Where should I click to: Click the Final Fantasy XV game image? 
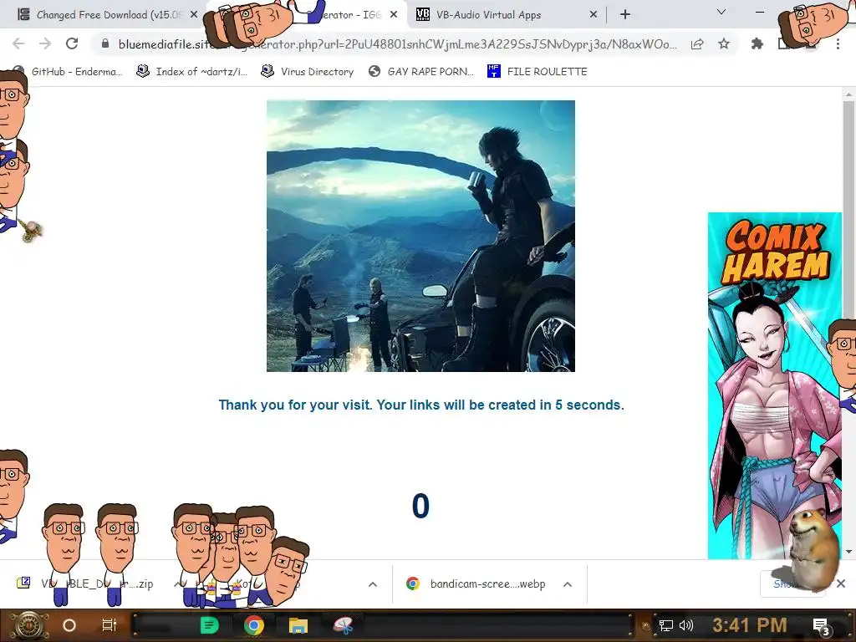pyautogui.click(x=421, y=236)
